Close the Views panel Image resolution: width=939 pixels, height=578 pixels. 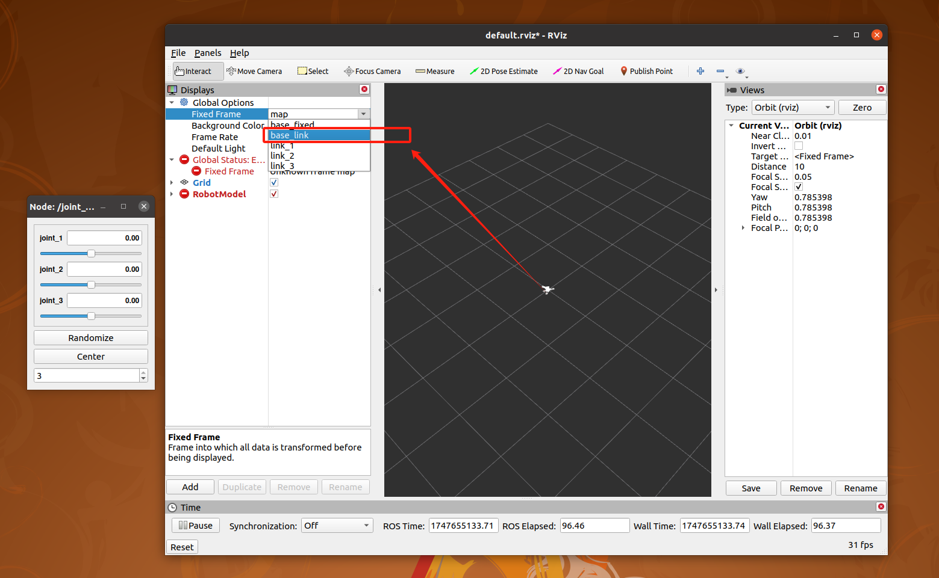pos(881,89)
